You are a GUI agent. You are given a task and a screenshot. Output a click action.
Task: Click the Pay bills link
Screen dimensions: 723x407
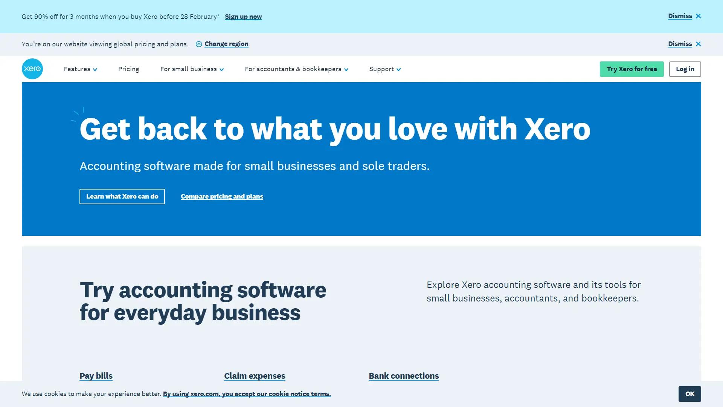click(x=96, y=376)
